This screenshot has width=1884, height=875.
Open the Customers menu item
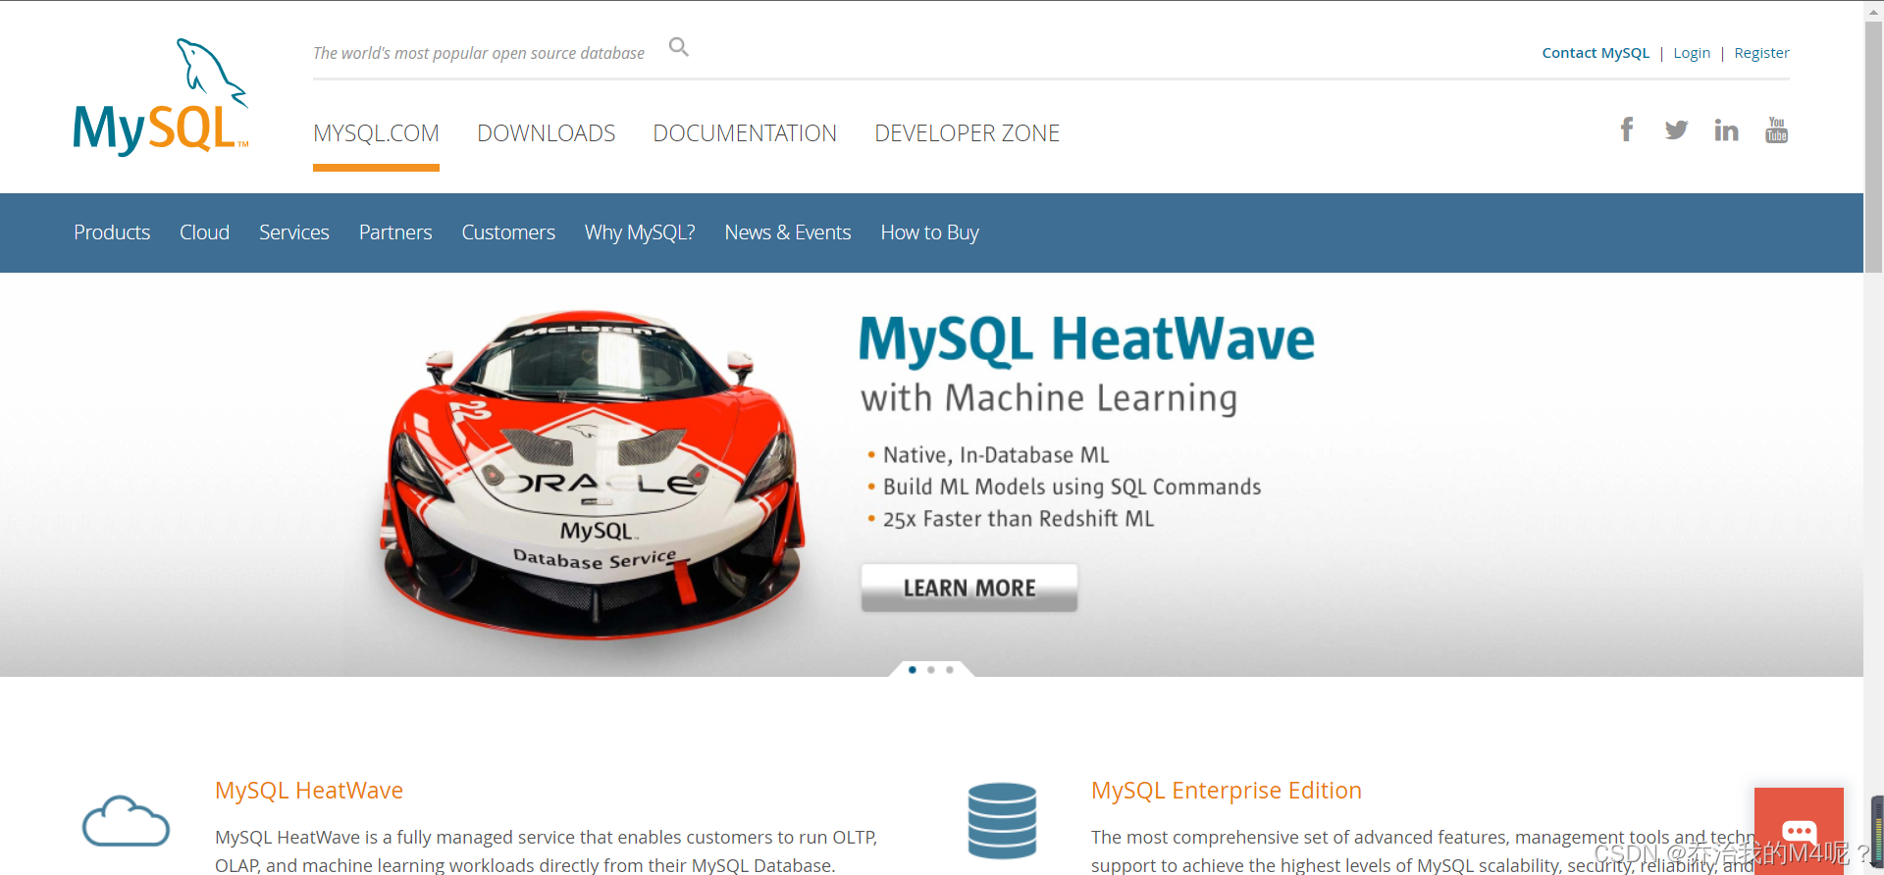coord(508,232)
